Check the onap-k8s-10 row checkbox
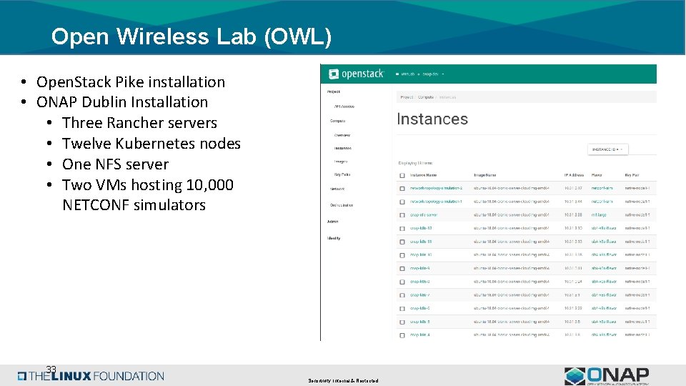The height and width of the screenshot is (386, 686). pos(402,255)
